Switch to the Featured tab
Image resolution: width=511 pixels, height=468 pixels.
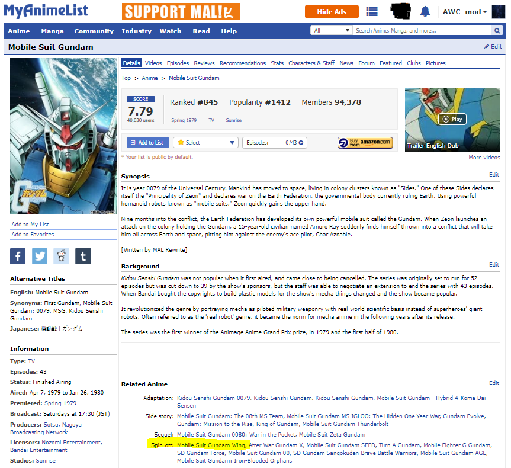pos(390,63)
